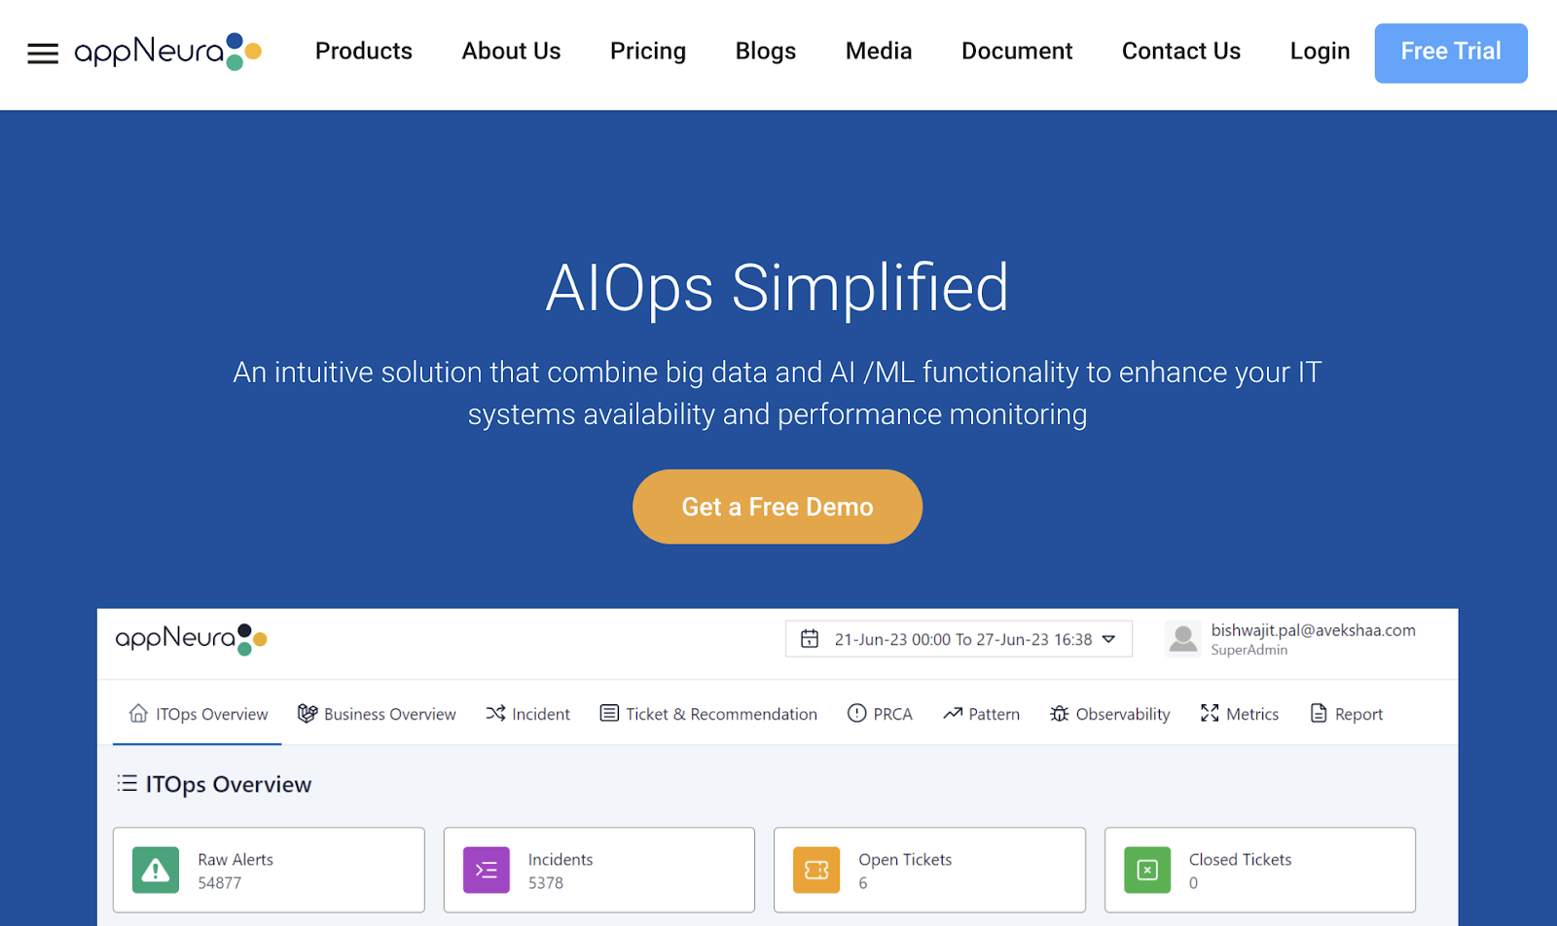1557x926 pixels.
Task: Go to Contact Us
Action: pyautogui.click(x=1181, y=51)
